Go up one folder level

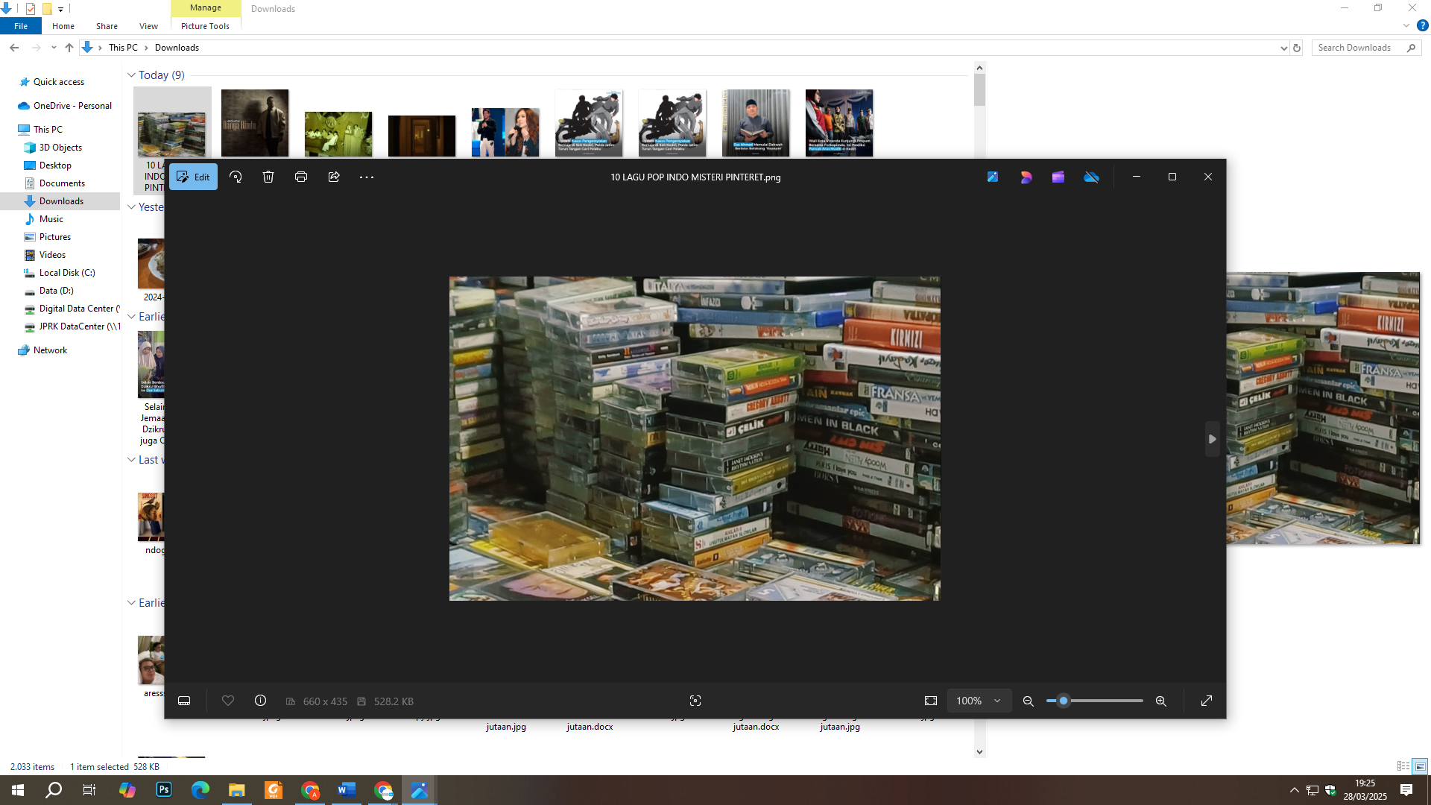pyautogui.click(x=69, y=48)
